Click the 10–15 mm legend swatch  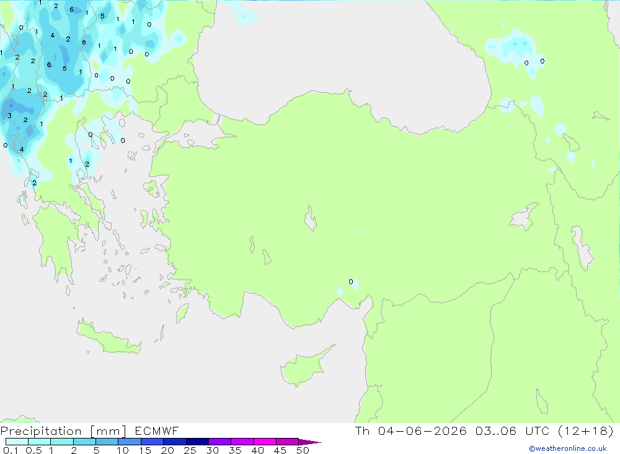tap(130, 442)
